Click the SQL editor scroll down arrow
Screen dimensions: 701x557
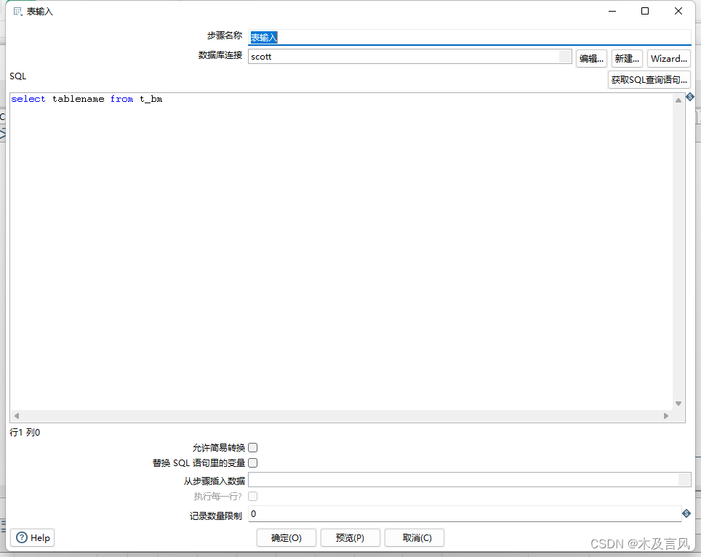click(x=678, y=404)
